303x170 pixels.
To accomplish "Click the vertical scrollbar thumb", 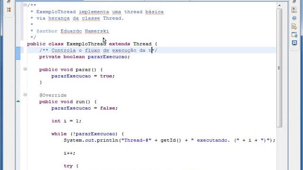I will pyautogui.click(x=279, y=68).
